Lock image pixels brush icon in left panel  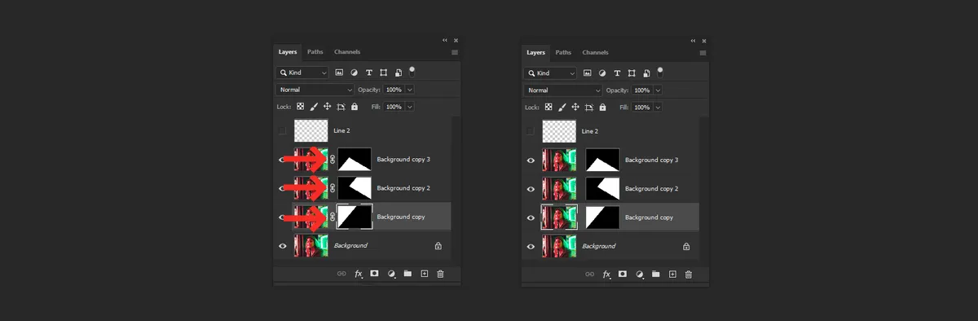point(314,107)
